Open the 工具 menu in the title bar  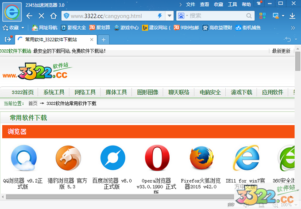pyautogui.click(x=232, y=4)
